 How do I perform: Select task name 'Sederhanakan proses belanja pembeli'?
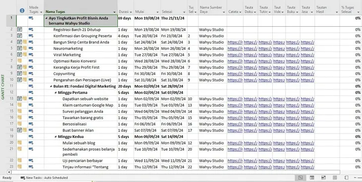[x=88, y=152]
